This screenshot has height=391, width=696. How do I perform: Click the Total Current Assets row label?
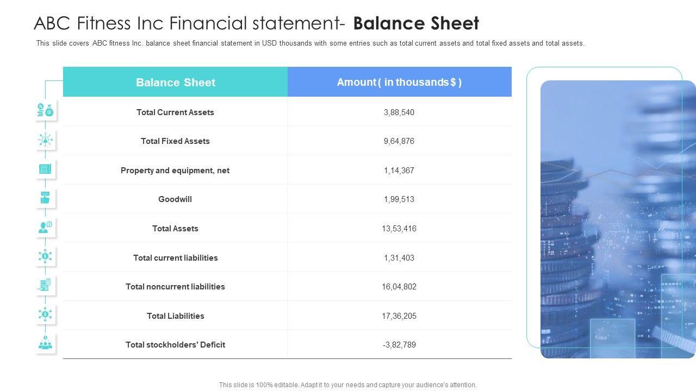pos(175,112)
